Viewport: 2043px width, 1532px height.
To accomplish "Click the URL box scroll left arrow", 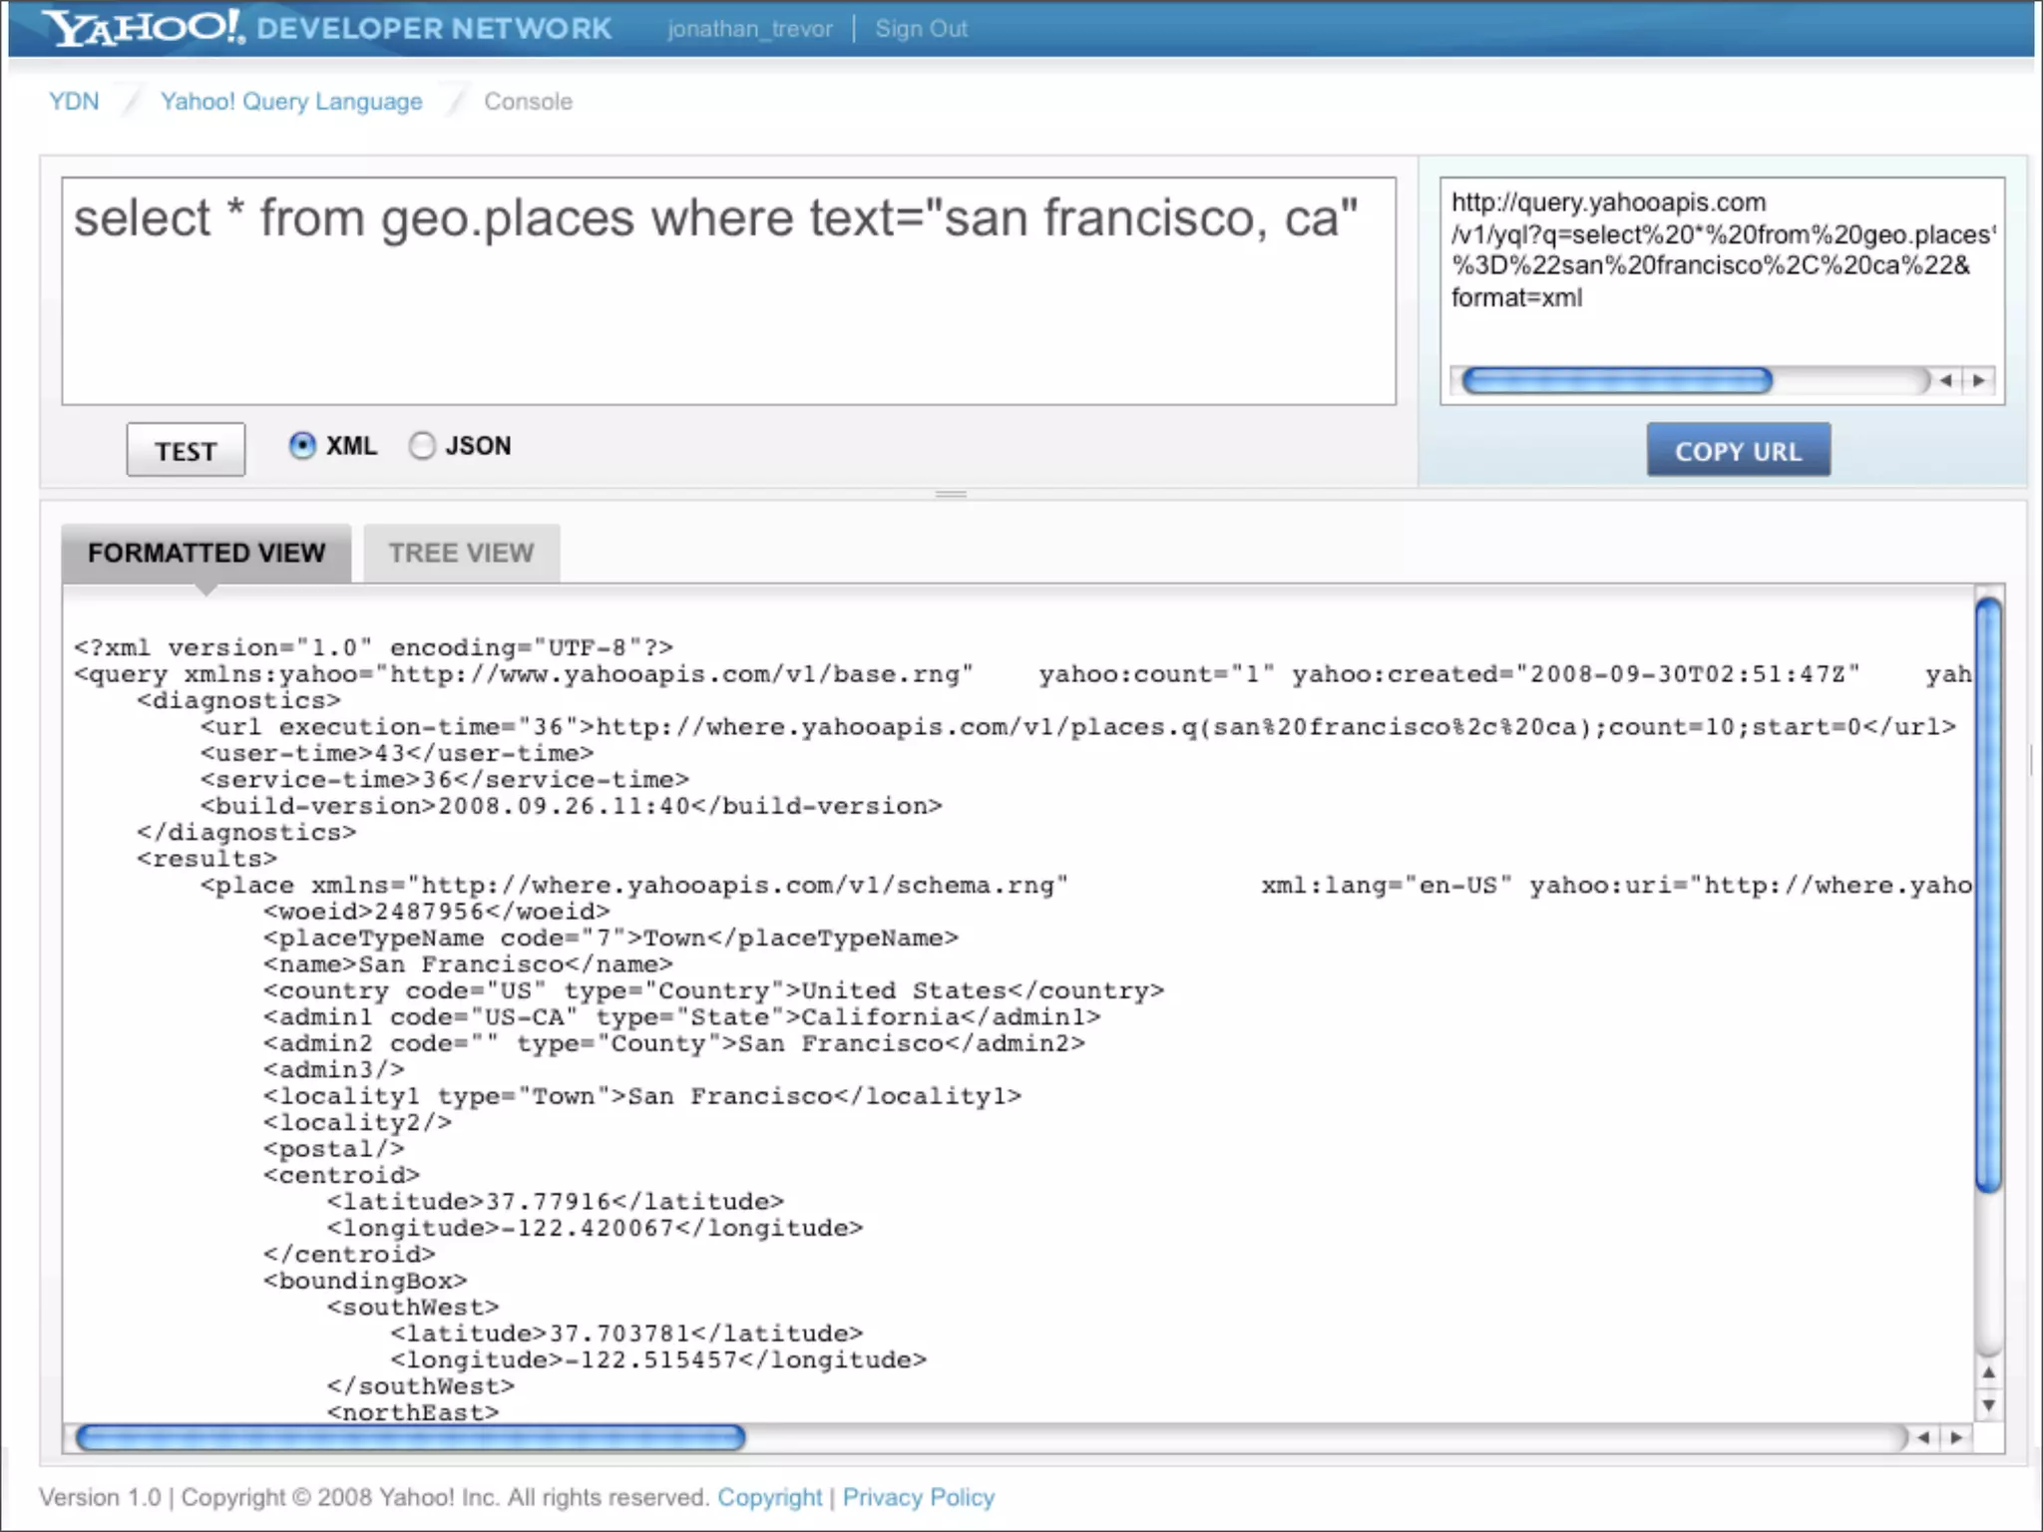I will [x=1945, y=380].
